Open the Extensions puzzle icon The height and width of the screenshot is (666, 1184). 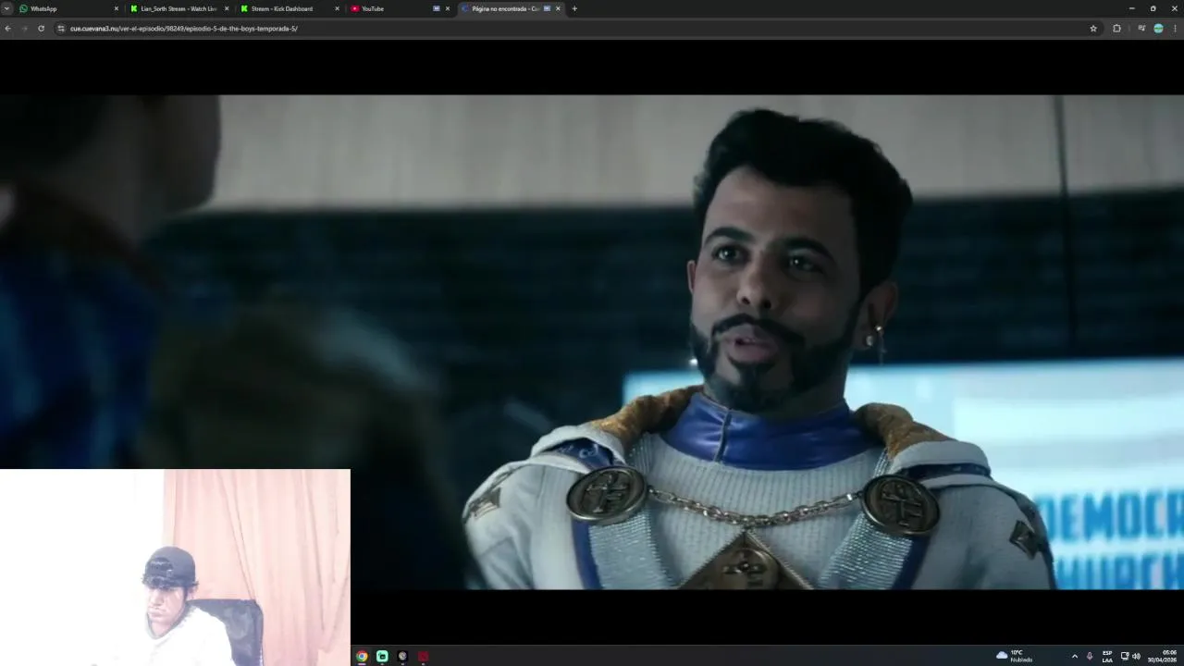coord(1116,29)
